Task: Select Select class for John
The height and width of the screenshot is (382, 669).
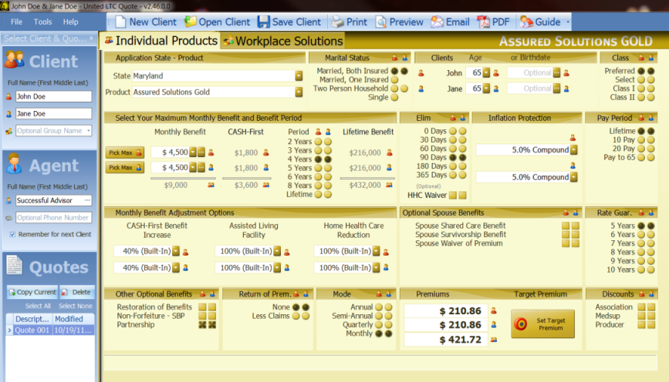Action: (641, 79)
